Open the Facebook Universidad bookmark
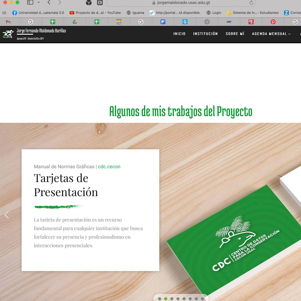The image size is (301, 301). pos(38,13)
